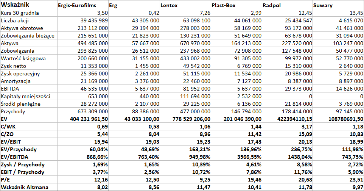Click the Zysk / Przychody row label
This screenshot has height=191, width=364.
pos(28,164)
